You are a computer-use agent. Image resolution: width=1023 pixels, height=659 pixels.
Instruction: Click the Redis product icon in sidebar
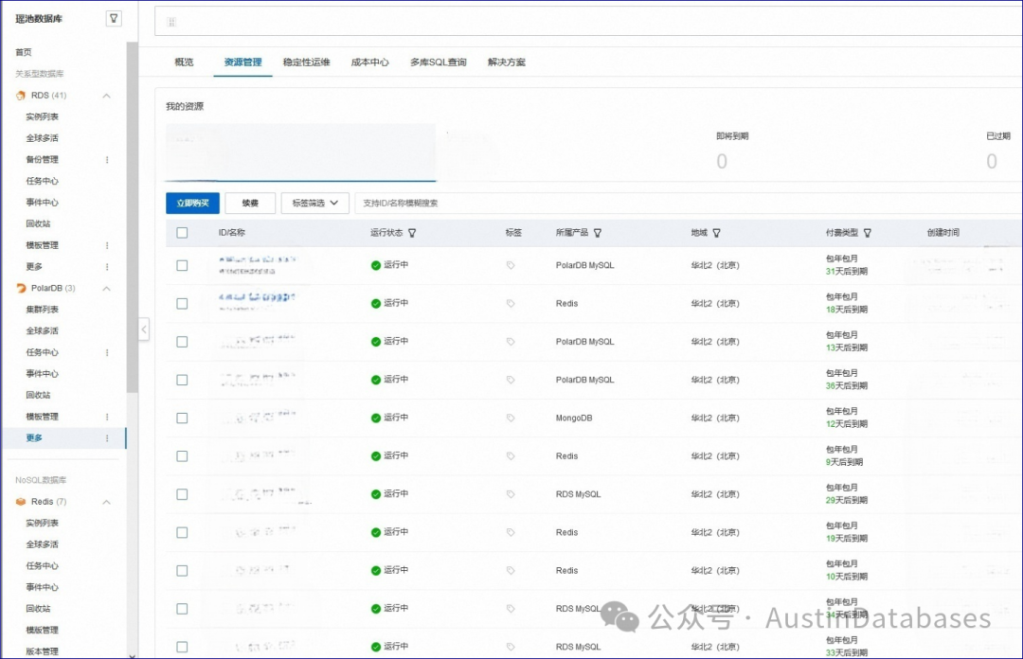coord(21,502)
